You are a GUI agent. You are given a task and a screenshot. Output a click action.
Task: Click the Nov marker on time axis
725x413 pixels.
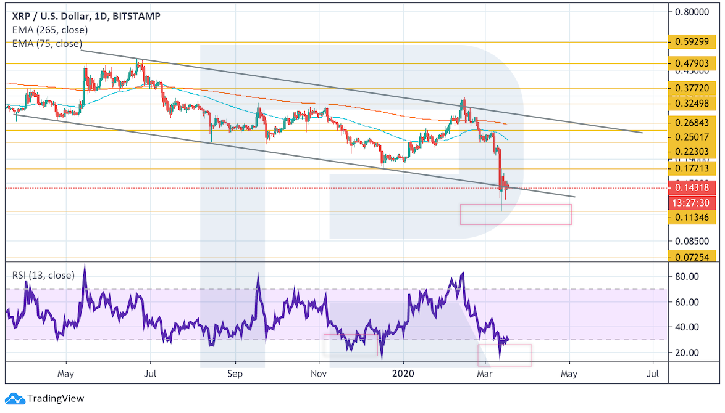point(318,374)
